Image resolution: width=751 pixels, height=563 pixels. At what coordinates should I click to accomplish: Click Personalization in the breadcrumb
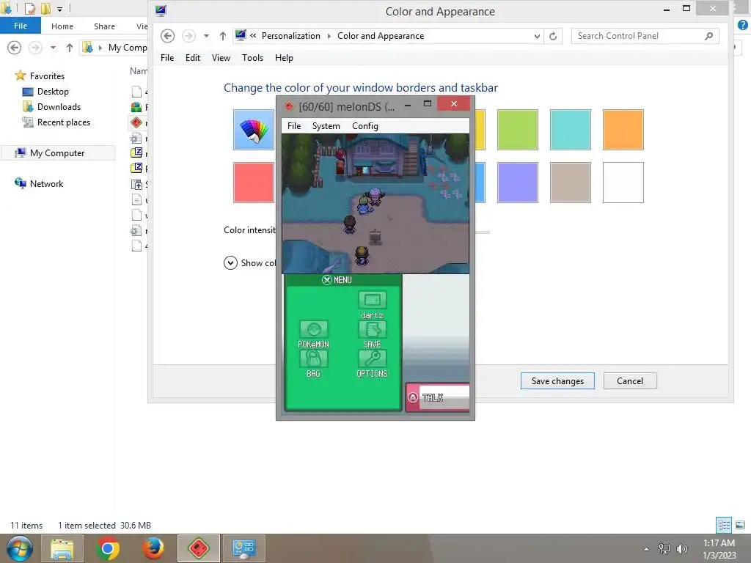click(290, 36)
